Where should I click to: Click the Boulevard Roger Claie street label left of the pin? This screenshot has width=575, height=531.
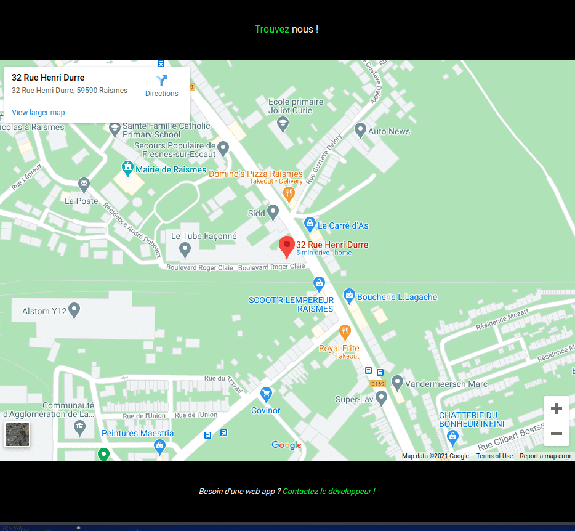coord(199,267)
